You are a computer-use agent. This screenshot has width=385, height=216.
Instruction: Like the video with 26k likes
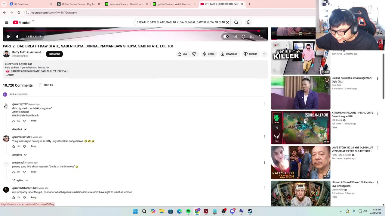pos(182,54)
